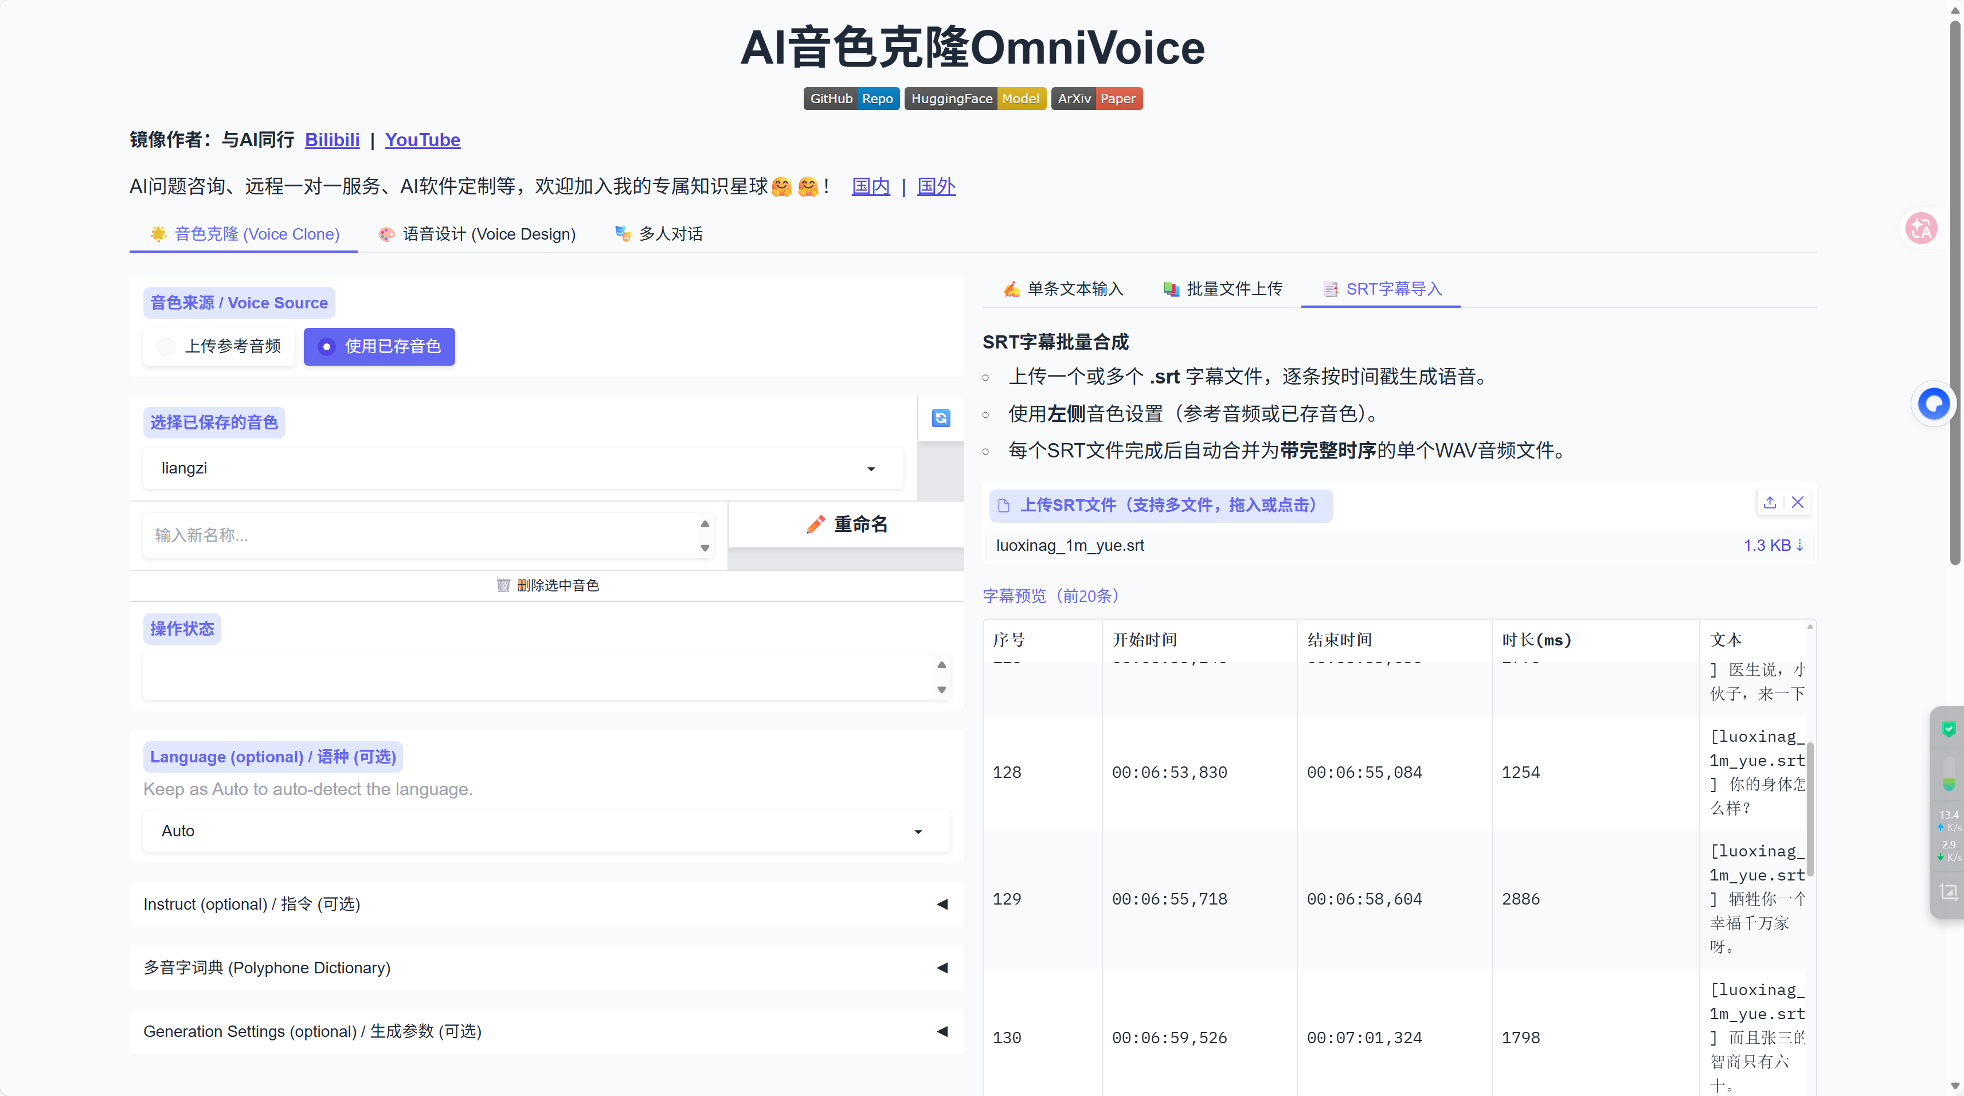Viewport: 1964px width, 1096px height.
Task: Click the down arrow in the new name field
Action: coord(705,548)
